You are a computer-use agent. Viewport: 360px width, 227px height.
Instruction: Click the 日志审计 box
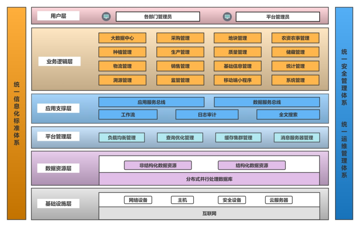click(207, 115)
